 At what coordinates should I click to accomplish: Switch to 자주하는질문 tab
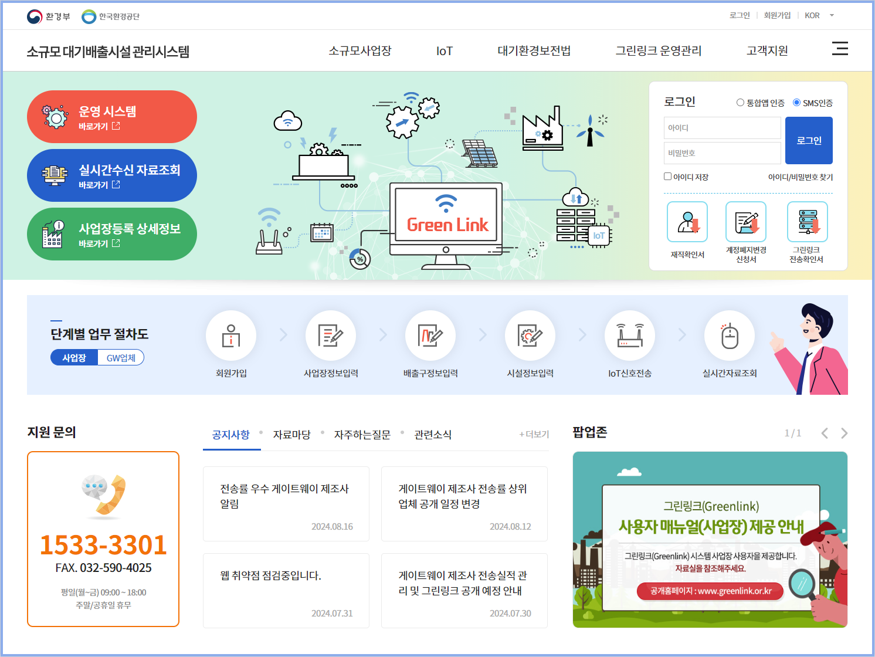(362, 435)
